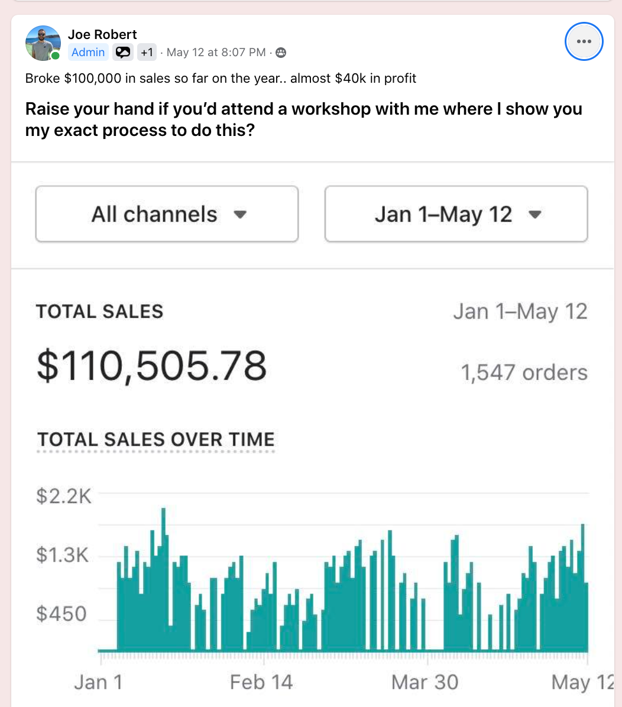
Task: Click Joe Robert's profile picture
Action: tap(43, 43)
